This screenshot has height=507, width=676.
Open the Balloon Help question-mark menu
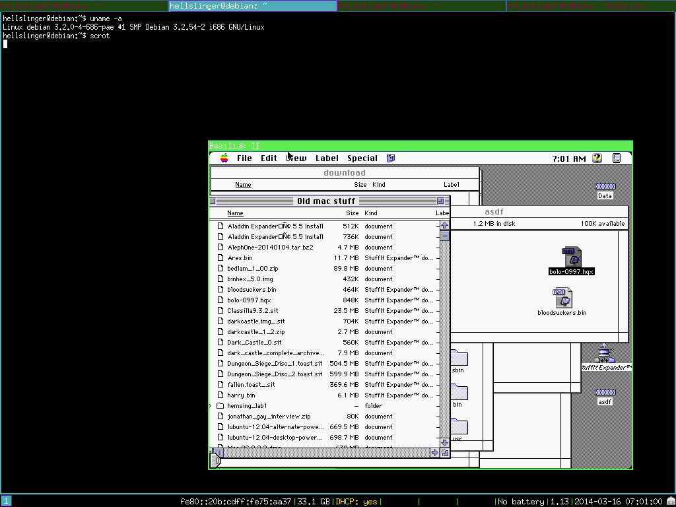tap(597, 158)
